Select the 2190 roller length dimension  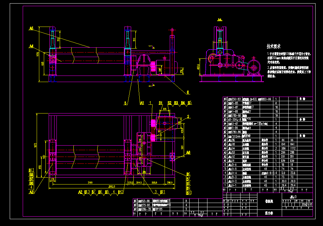90,183
